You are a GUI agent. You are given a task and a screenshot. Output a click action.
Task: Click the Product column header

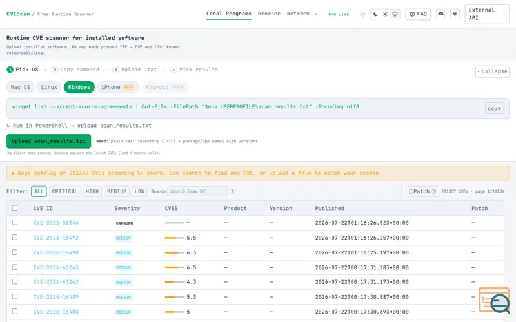pos(235,208)
